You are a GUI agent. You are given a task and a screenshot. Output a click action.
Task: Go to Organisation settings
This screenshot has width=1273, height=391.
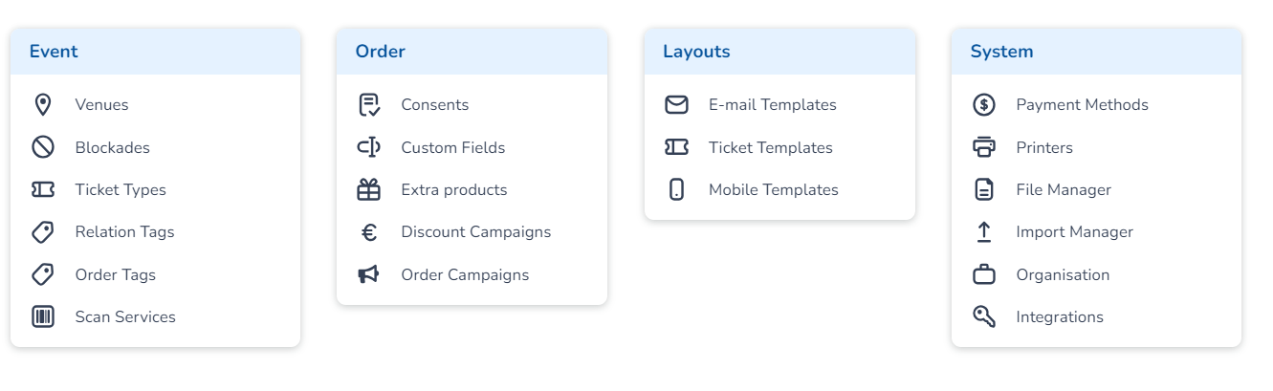(1063, 275)
